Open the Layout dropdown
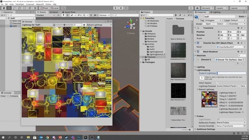 [x=238, y=8]
